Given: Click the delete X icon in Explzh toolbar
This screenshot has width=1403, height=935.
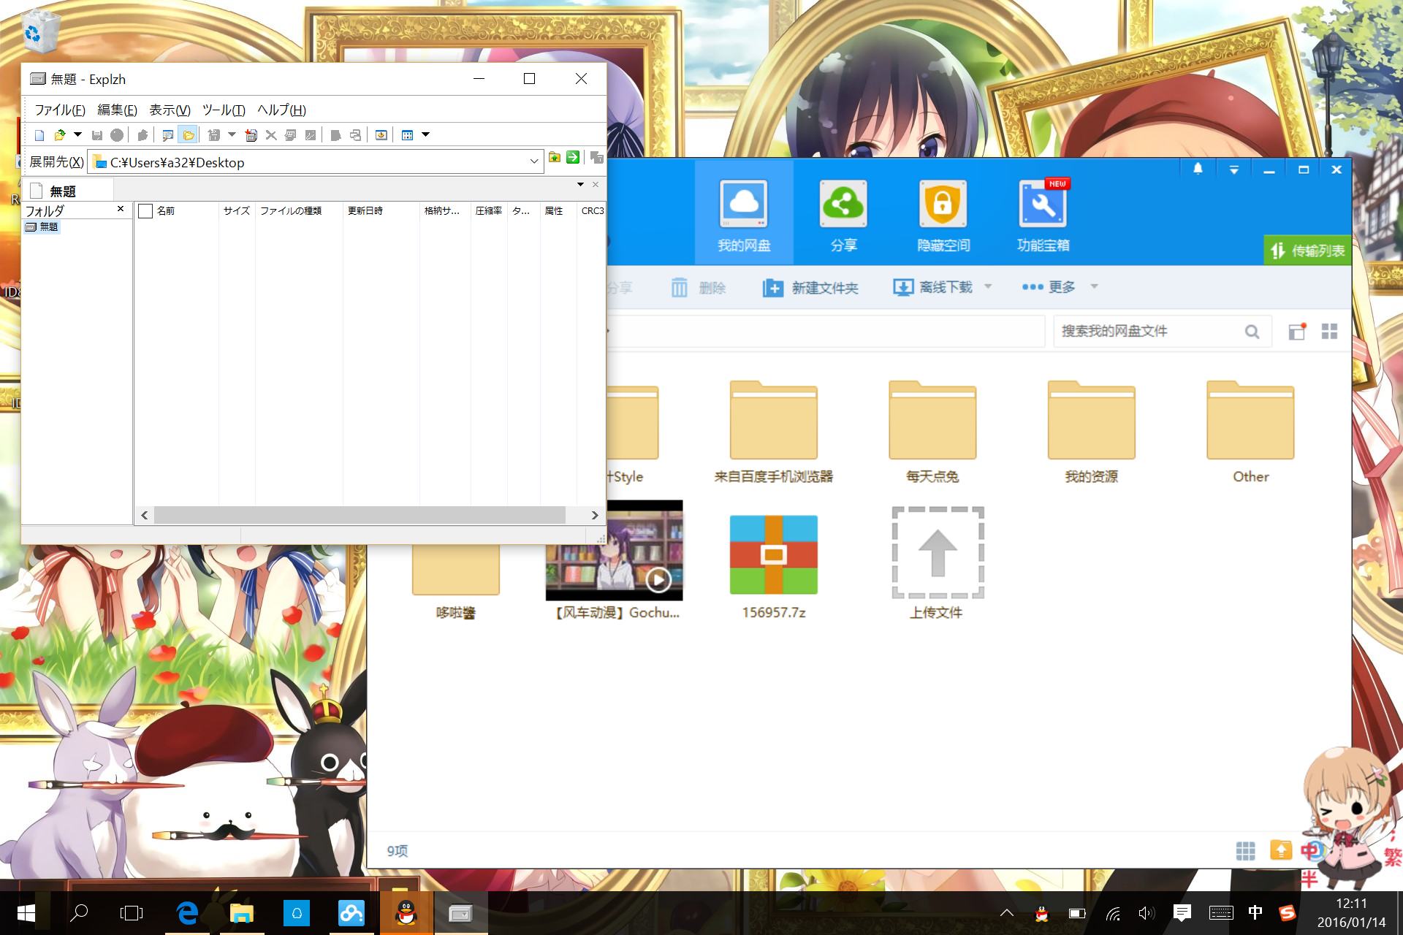Looking at the screenshot, I should [271, 135].
